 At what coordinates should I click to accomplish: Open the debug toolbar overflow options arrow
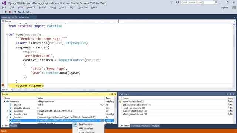[31, 12]
